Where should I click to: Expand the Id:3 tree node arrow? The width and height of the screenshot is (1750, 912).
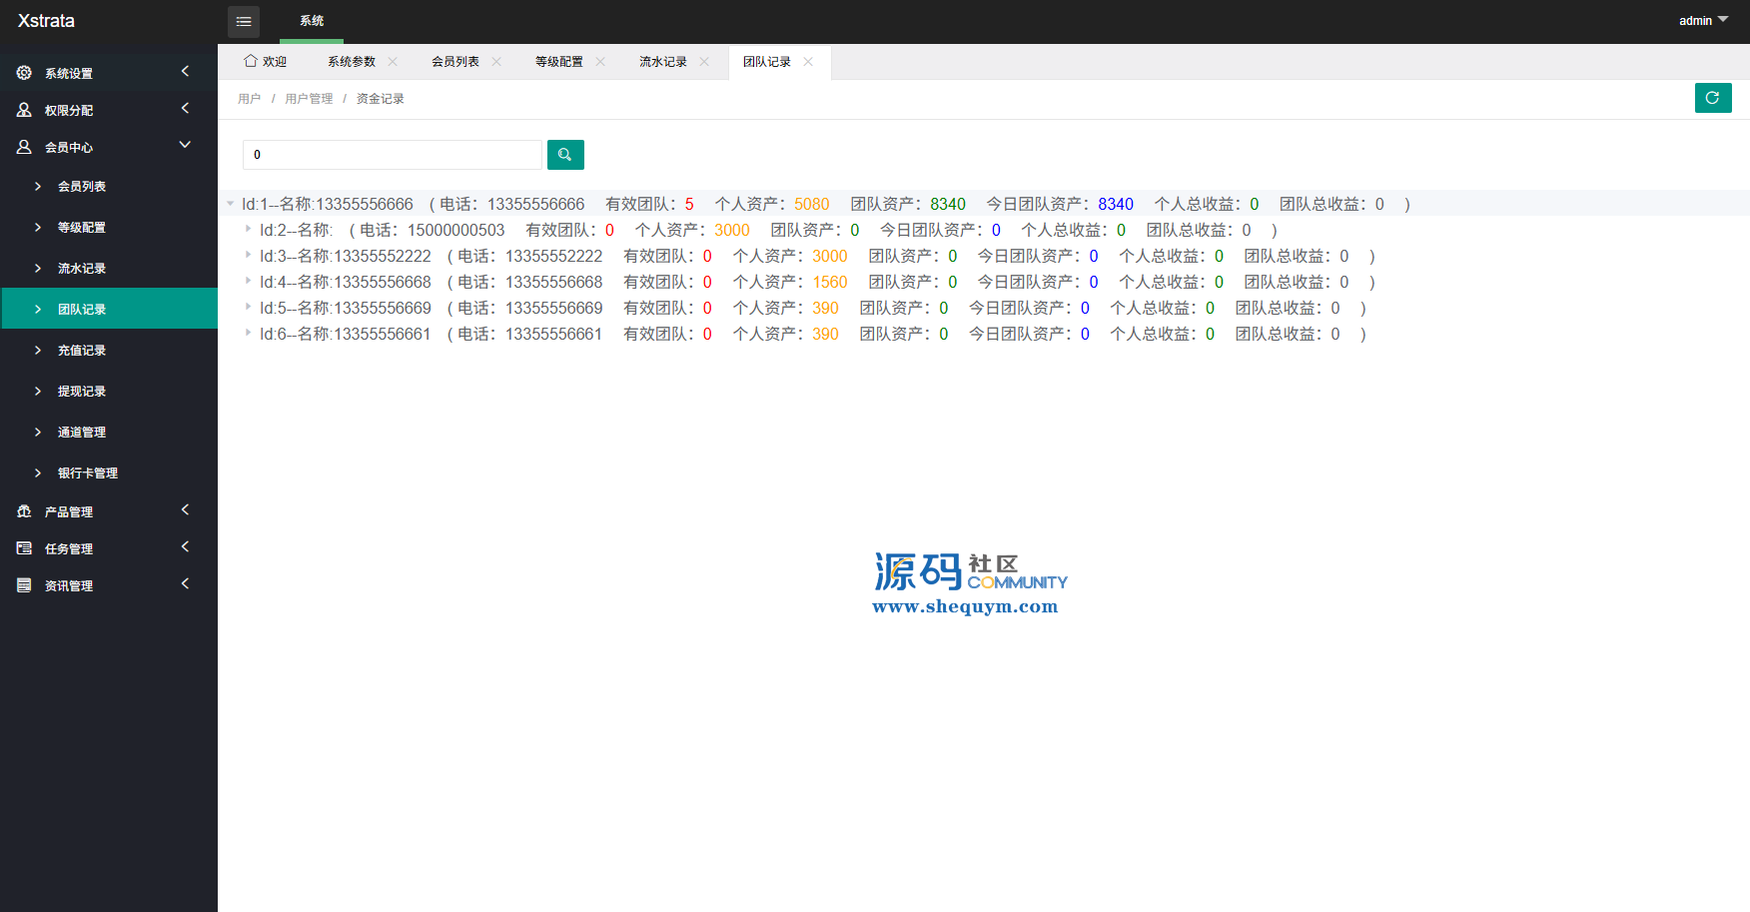pyautogui.click(x=248, y=256)
